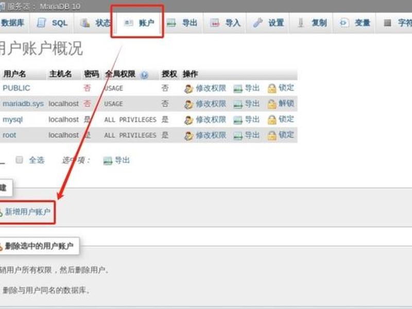Click 锁定 for PUBLIC user

click(286, 88)
